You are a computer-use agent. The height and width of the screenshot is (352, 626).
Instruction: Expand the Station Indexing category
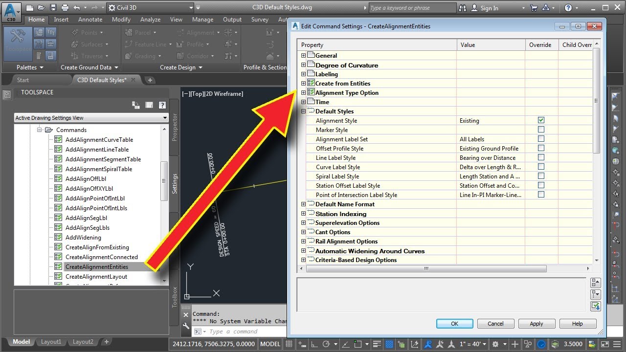(303, 214)
